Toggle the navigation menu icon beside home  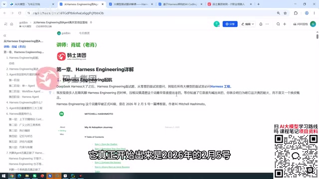coord(5,24)
